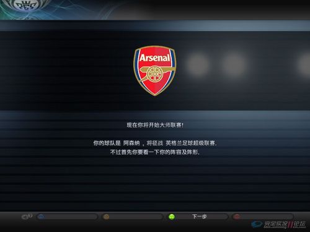Click the dimmed red controller button icon
The height and width of the screenshot is (232, 310).
pyautogui.click(x=237, y=217)
